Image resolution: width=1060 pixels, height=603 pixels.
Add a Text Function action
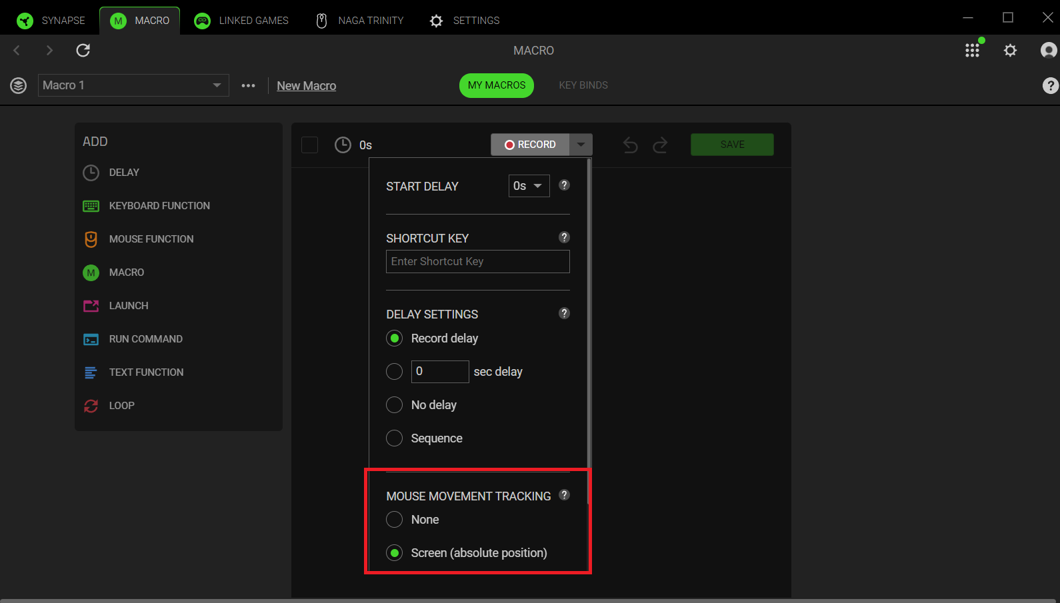click(x=133, y=372)
